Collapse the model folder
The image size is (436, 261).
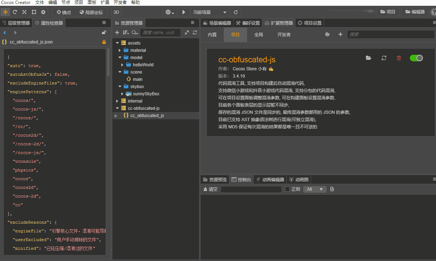click(120, 58)
